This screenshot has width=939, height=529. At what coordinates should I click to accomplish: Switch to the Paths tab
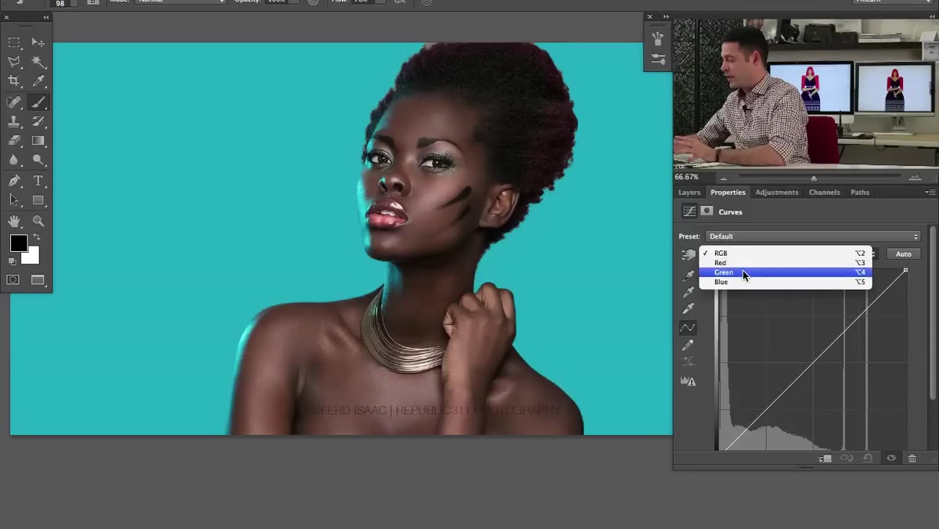(x=860, y=193)
